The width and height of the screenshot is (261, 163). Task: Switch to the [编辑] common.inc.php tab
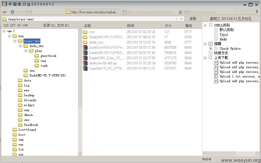[x=205, y=12]
